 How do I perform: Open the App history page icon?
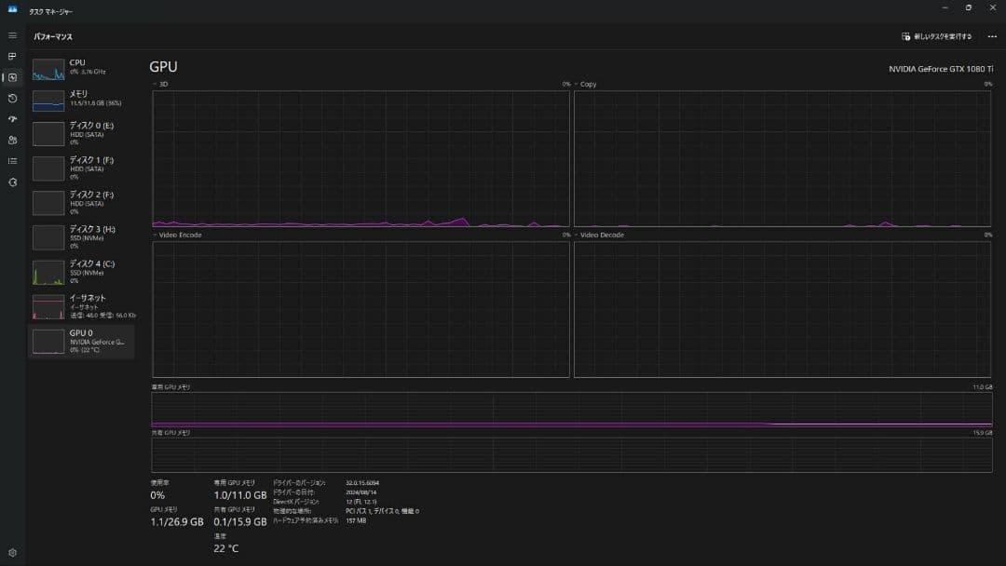pyautogui.click(x=12, y=98)
